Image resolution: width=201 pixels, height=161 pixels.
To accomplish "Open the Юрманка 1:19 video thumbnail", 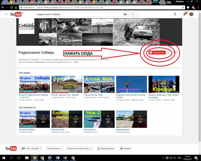I will pyautogui.click(x=164, y=84).
